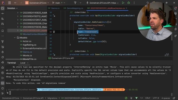Expand the 20230930200339_Char migration node
Image resolution: width=178 pixels, height=100 pixels.
pos(18,23)
